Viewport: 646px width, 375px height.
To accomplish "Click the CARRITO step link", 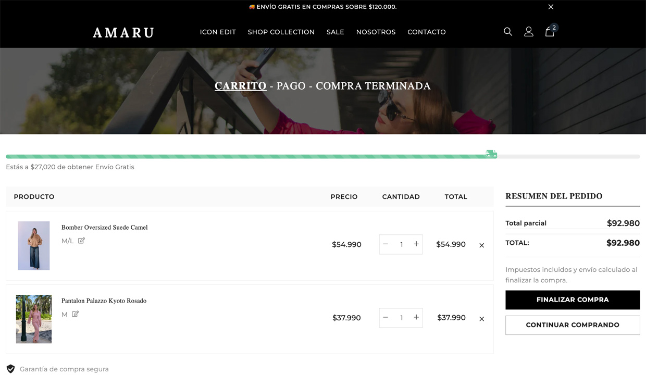I will (x=241, y=86).
